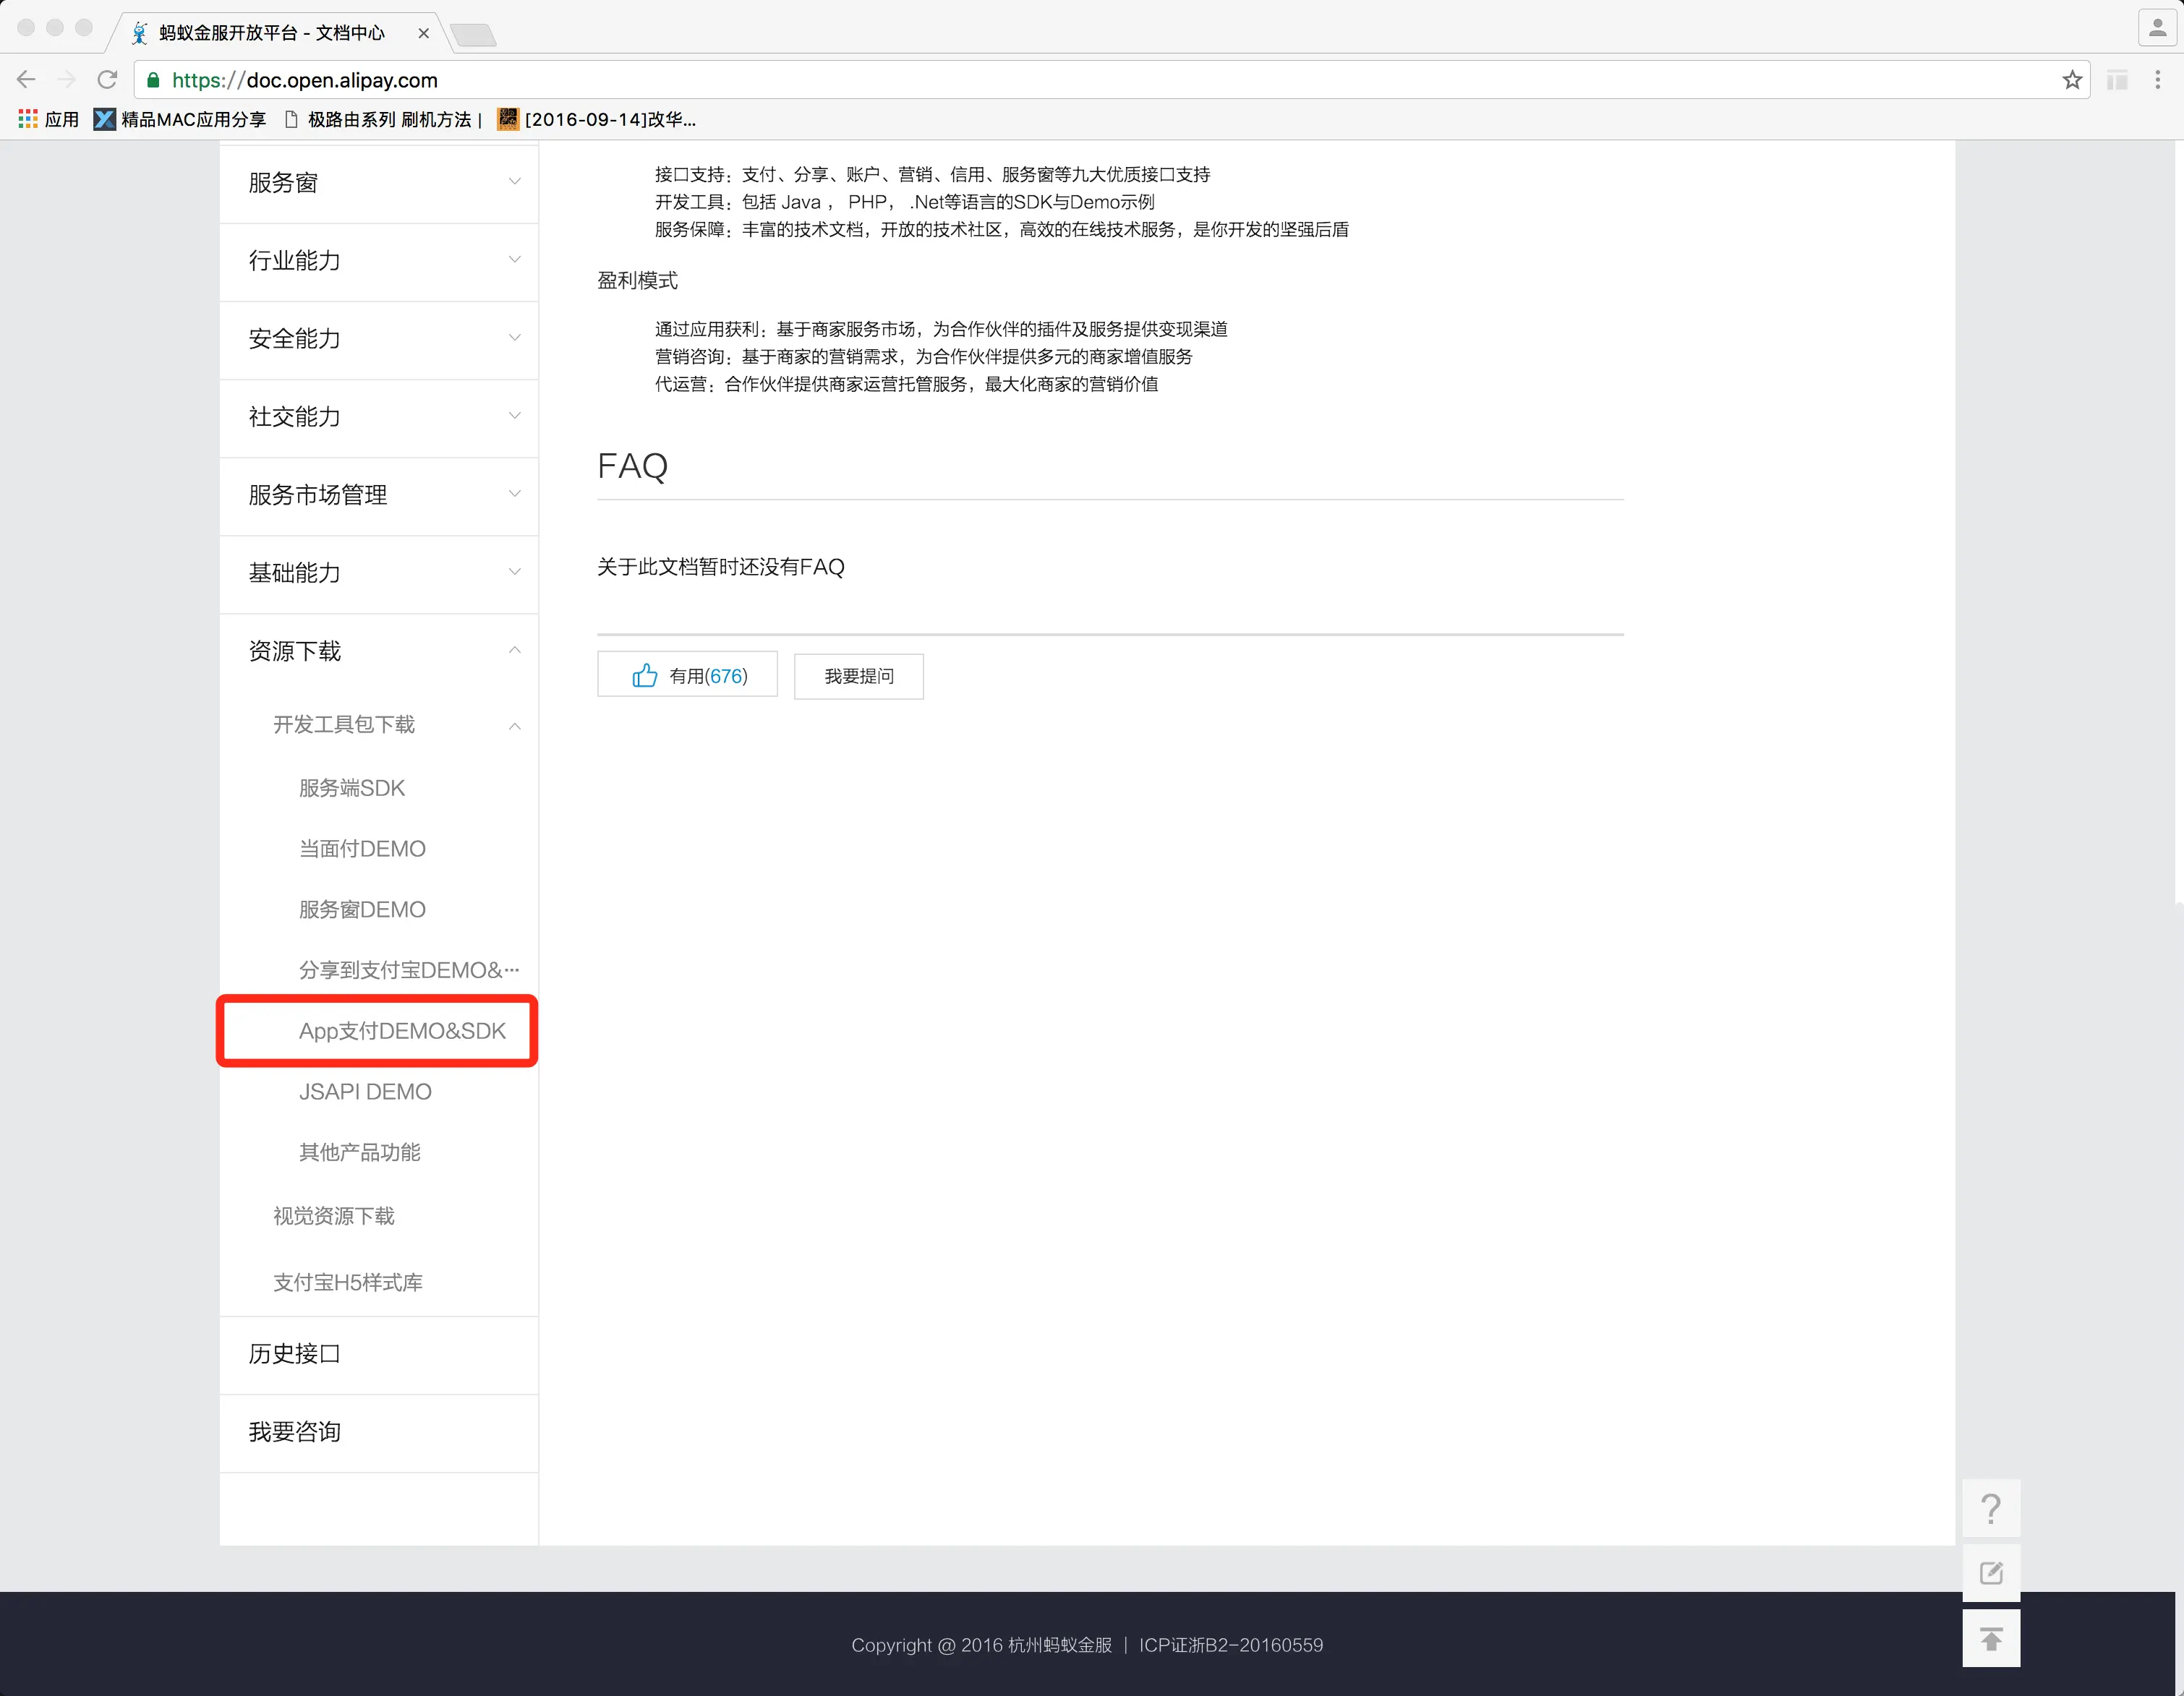Screen dimensions: 2184x1696
Task: Click the browser back arrow
Action: pos(27,80)
